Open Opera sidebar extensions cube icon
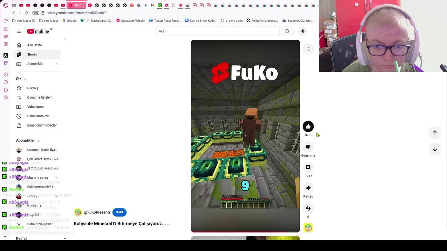The height and width of the screenshot is (251, 447). [6, 90]
